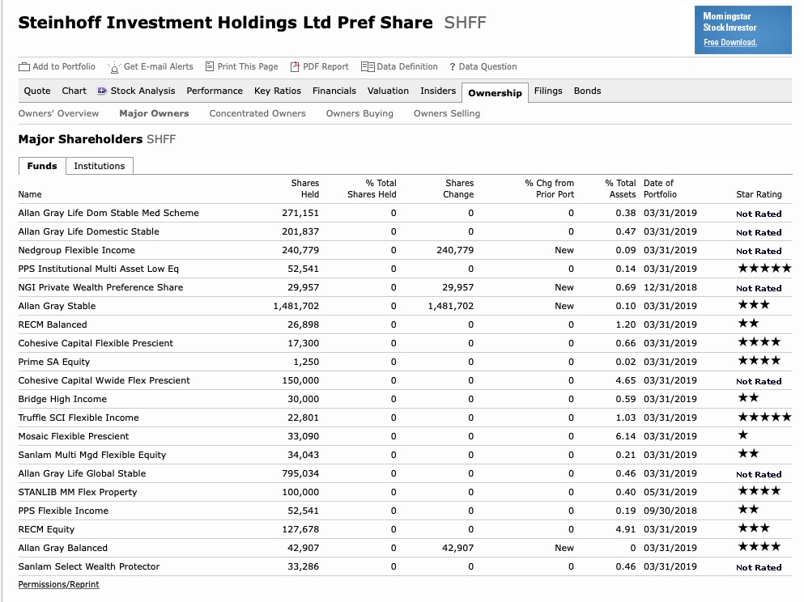Switch to the Institutions tab
This screenshot has width=804, height=602.
(100, 166)
